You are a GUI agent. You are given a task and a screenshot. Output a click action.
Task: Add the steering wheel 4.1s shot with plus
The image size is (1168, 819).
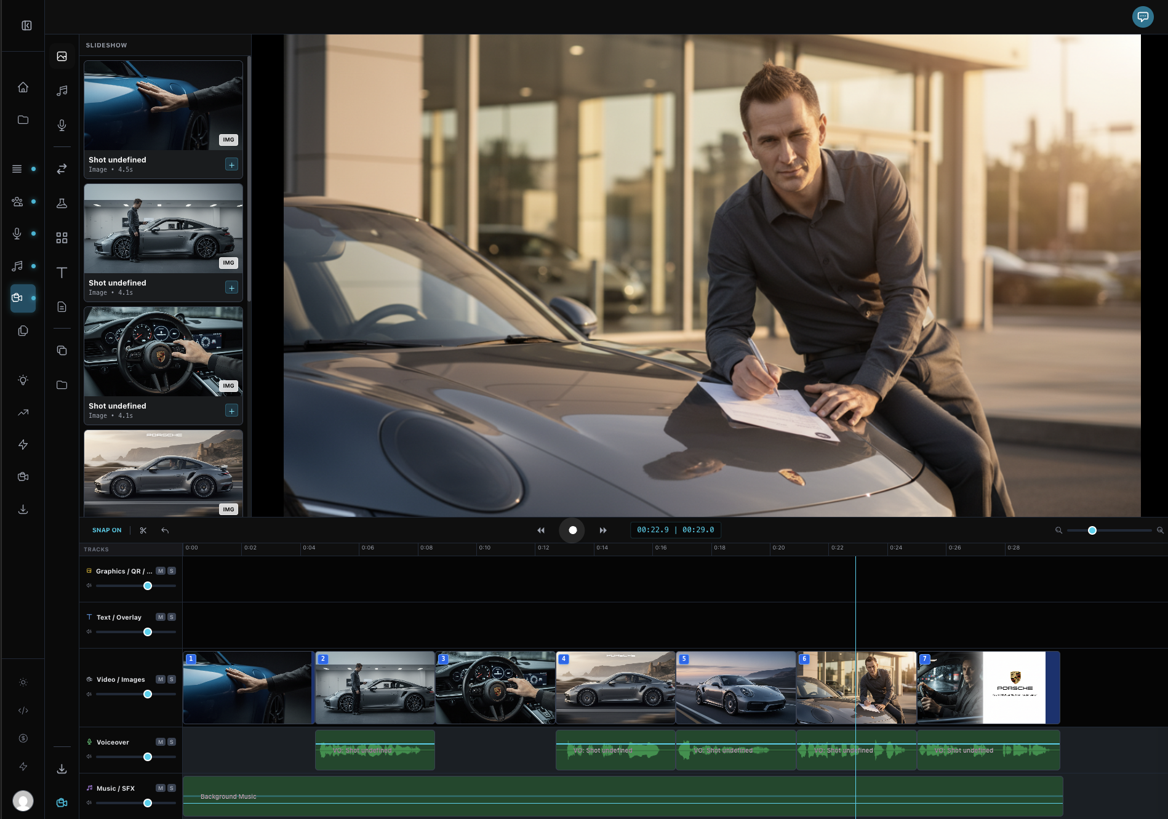pyautogui.click(x=231, y=410)
